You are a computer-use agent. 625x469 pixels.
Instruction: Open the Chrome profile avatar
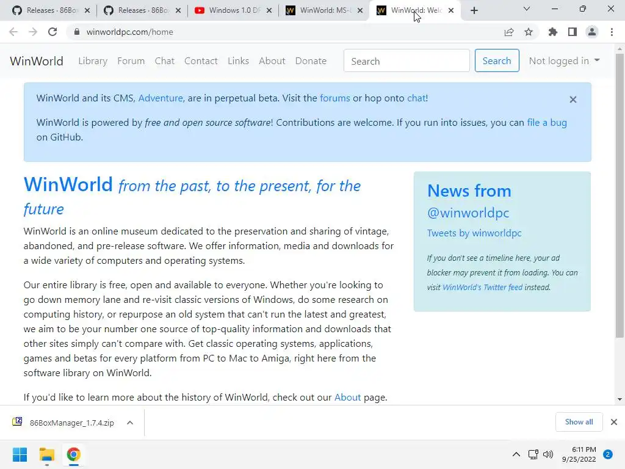tap(592, 32)
